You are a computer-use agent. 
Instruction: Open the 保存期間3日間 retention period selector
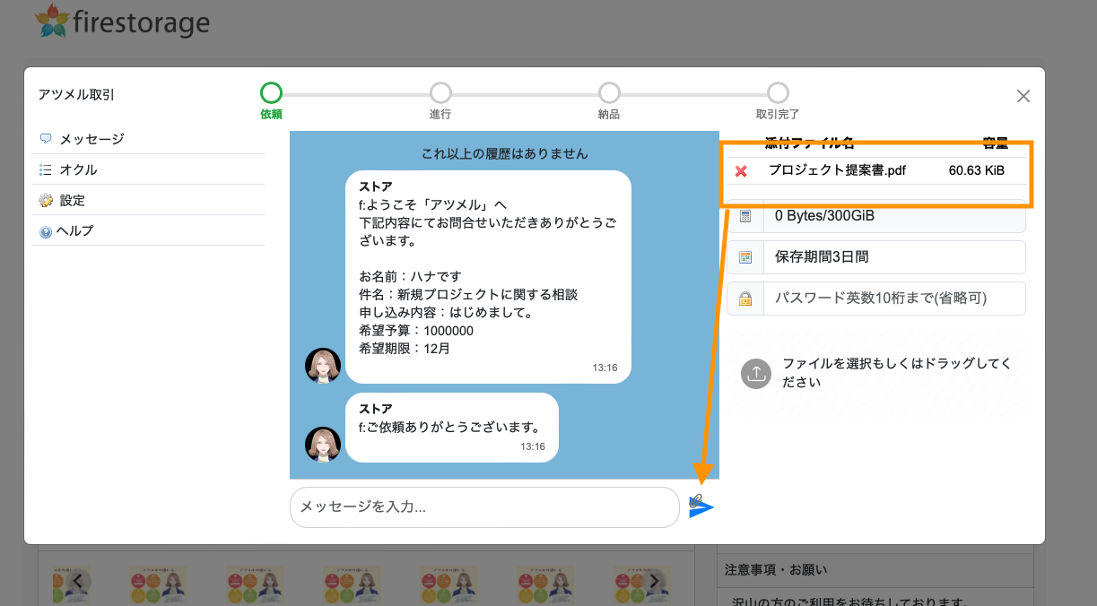point(893,257)
